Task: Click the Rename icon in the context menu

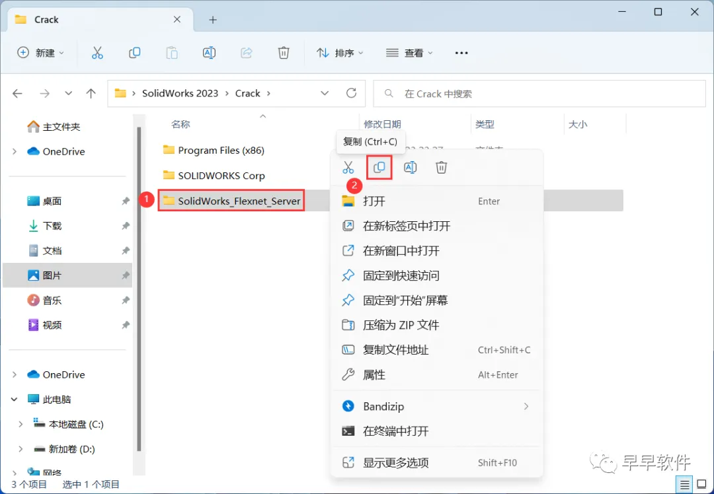Action: (411, 167)
